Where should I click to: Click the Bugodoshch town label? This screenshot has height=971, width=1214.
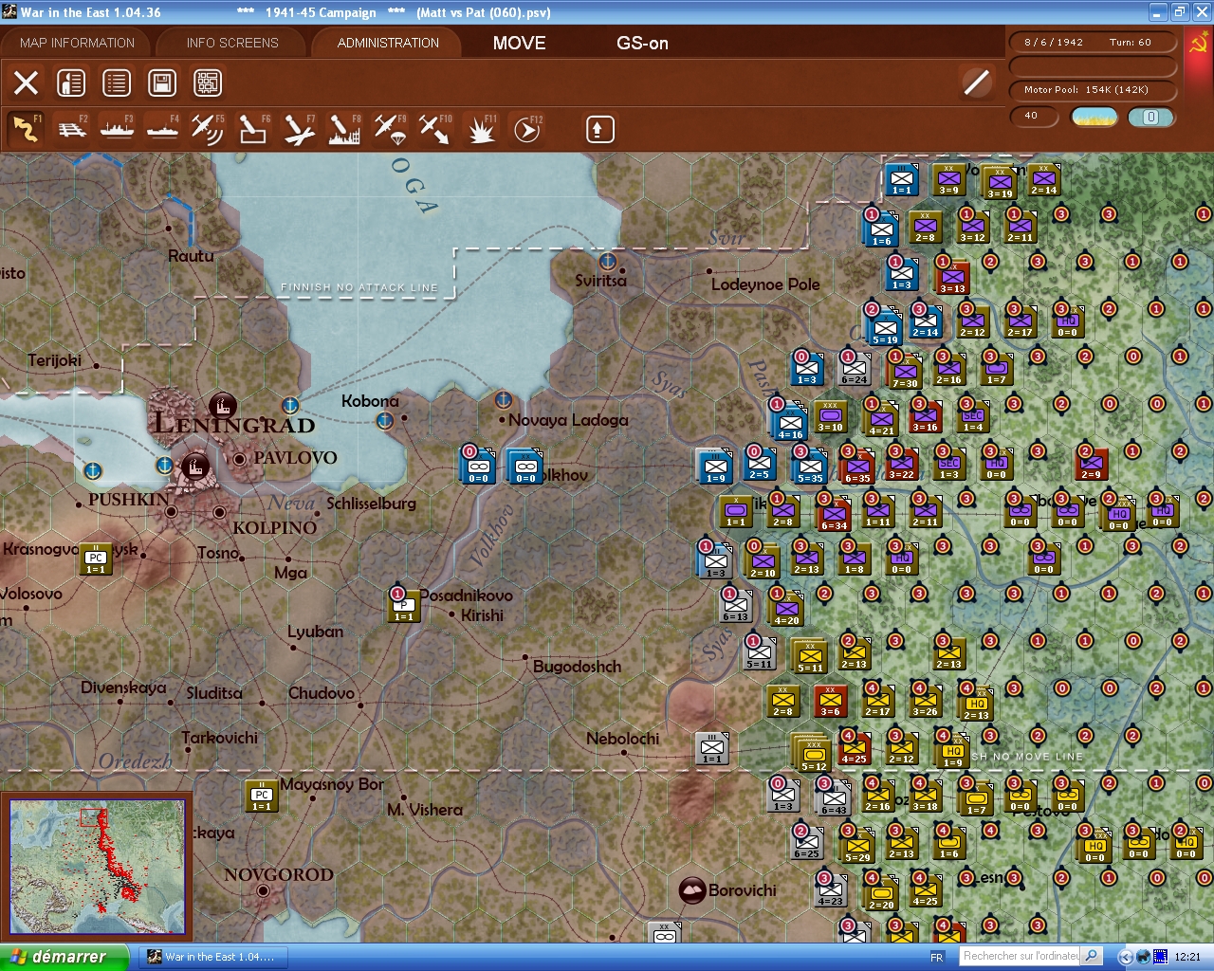coord(577,667)
